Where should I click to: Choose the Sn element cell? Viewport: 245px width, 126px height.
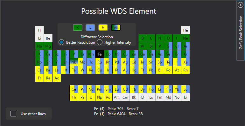[x=151, y=62]
